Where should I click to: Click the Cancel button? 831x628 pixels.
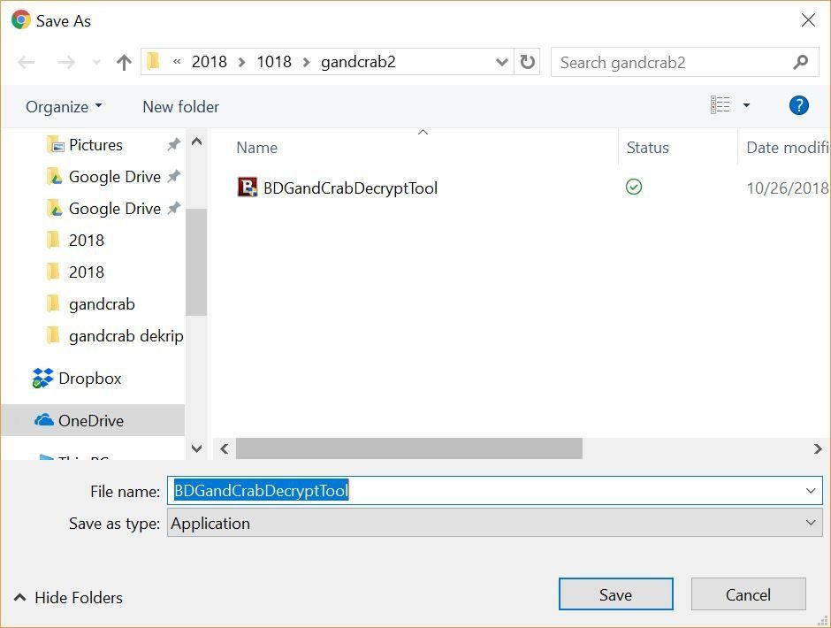748,594
